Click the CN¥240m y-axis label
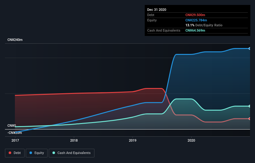Viewport: 255px width, 163px height. tap(15, 40)
